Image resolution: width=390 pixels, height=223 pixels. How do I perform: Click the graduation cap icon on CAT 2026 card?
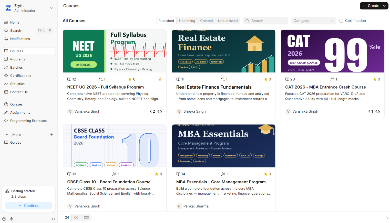pyautogui.click(x=378, y=111)
